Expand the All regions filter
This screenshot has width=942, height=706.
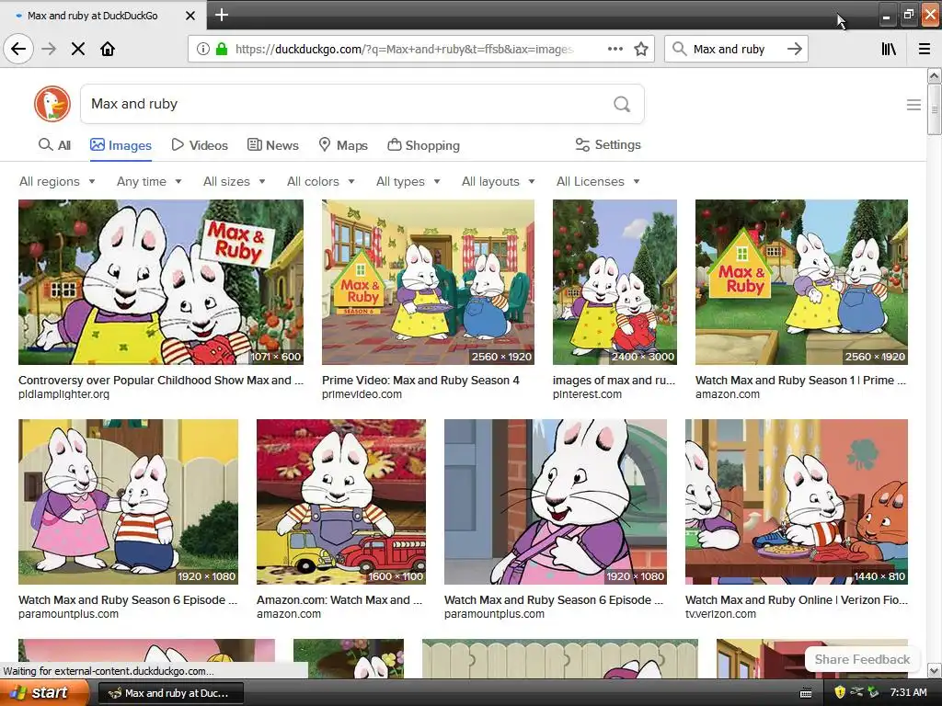point(57,181)
